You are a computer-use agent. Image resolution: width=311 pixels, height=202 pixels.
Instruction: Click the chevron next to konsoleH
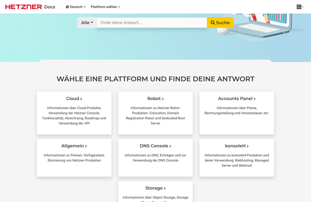coord(248,147)
